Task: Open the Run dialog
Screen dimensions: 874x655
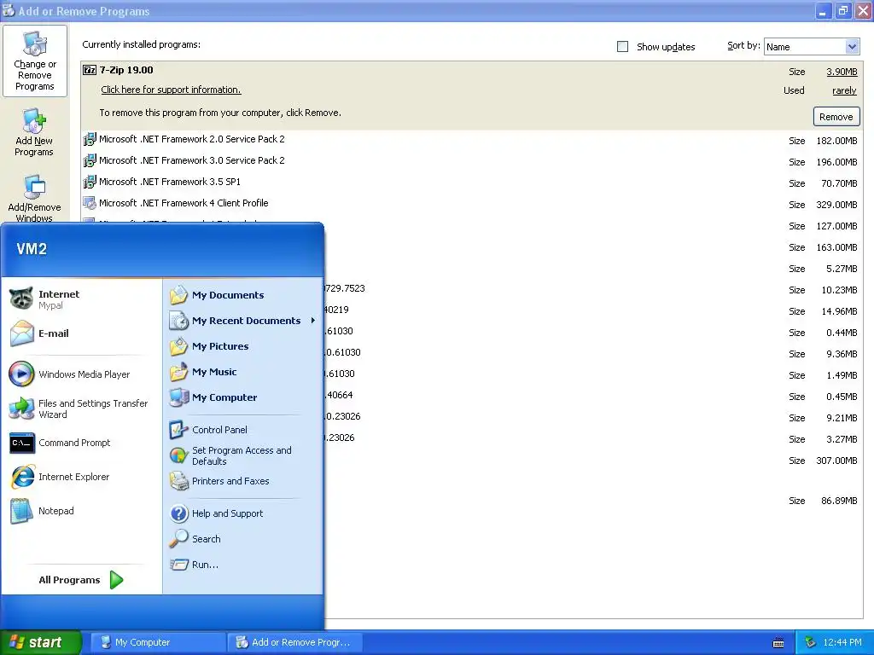Action: [x=243, y=565]
